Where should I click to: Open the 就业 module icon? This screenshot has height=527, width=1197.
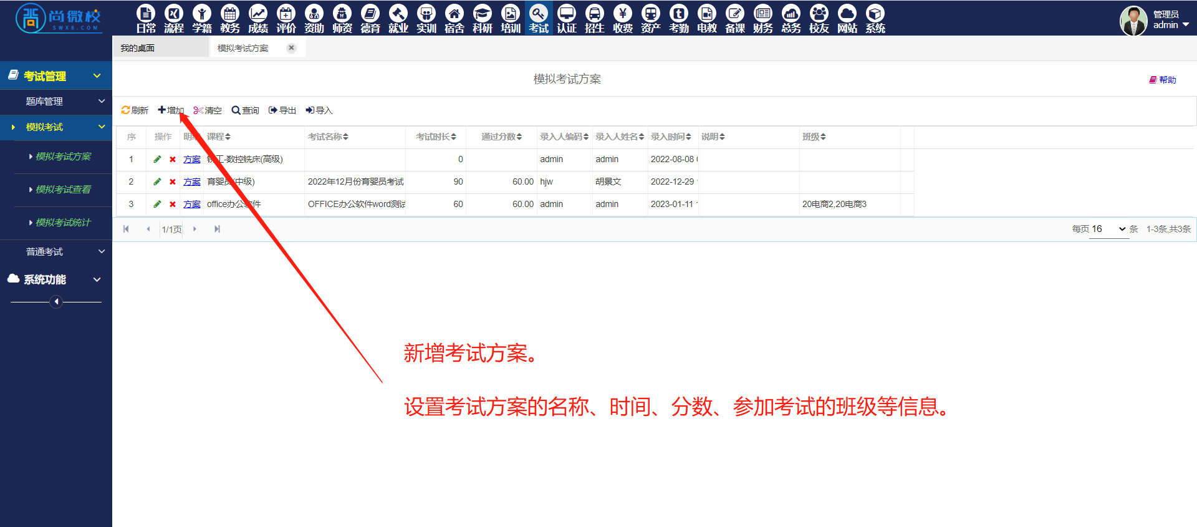(x=398, y=18)
